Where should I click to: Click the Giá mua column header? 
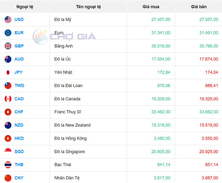(151, 7)
